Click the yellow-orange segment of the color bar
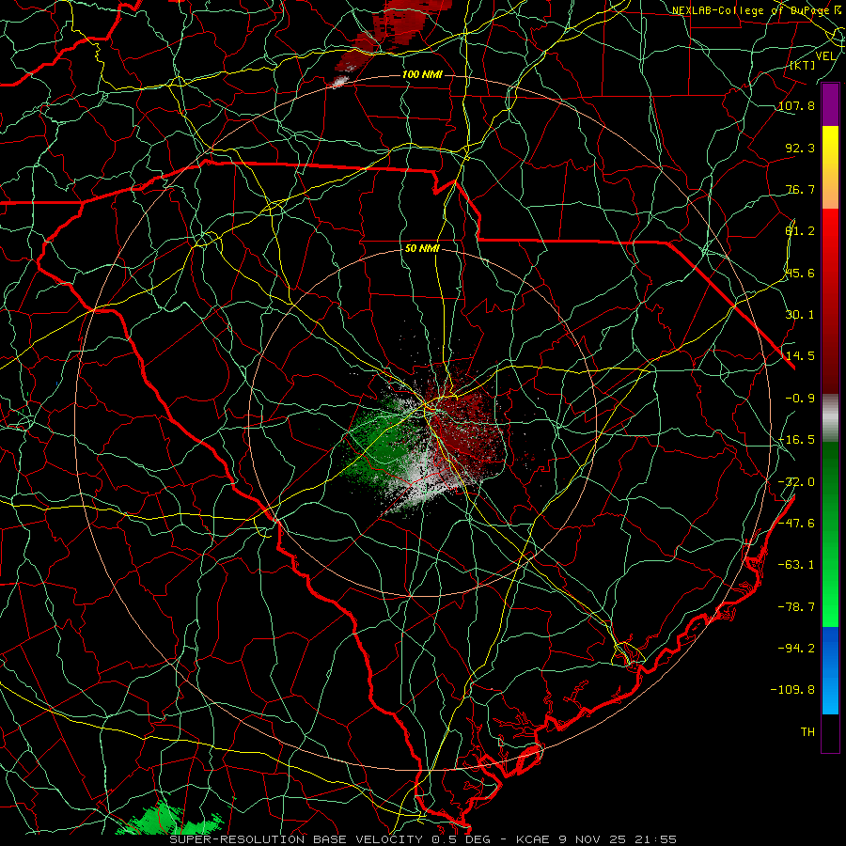846x846 pixels. click(830, 167)
